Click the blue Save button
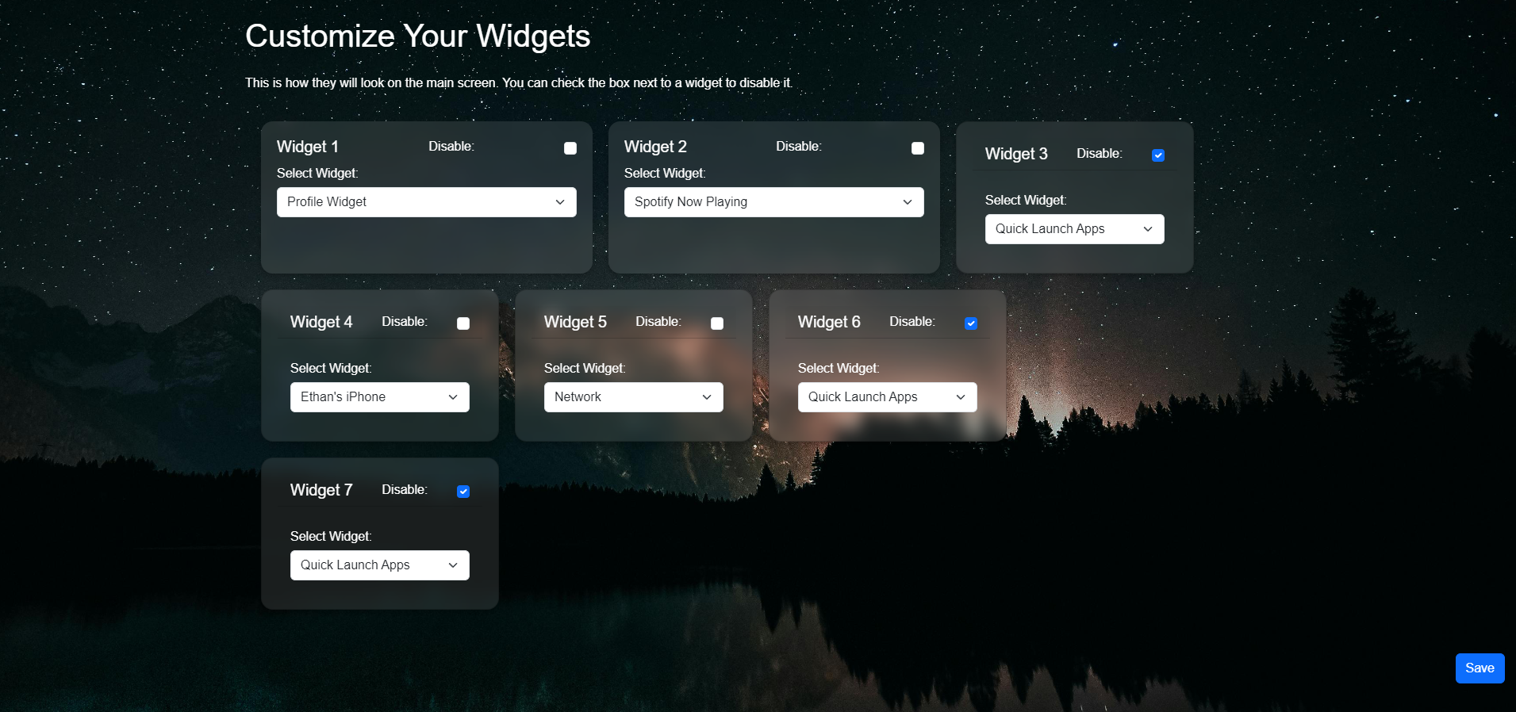1516x712 pixels. [x=1480, y=668]
